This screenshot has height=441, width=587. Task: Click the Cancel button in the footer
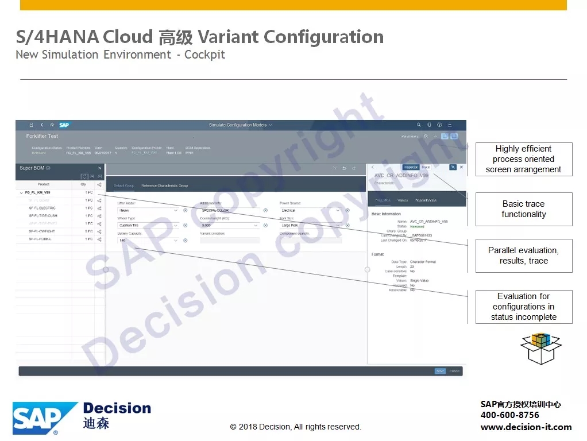(x=454, y=371)
